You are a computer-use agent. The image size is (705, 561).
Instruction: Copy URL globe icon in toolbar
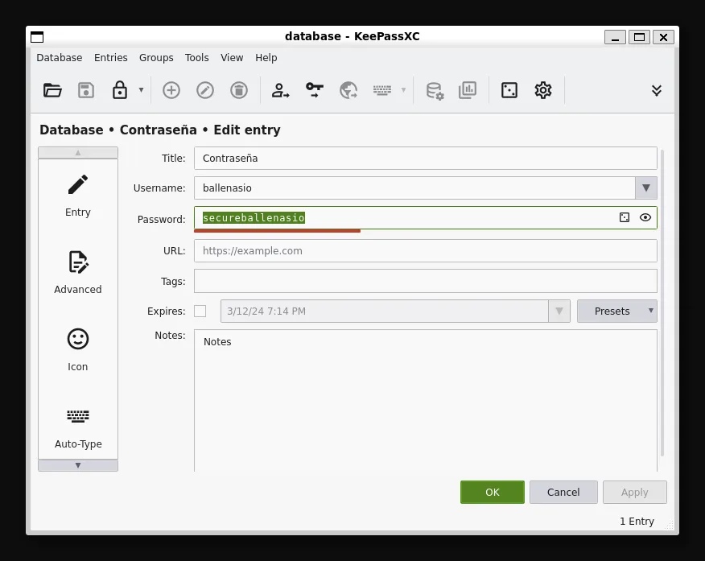(348, 90)
